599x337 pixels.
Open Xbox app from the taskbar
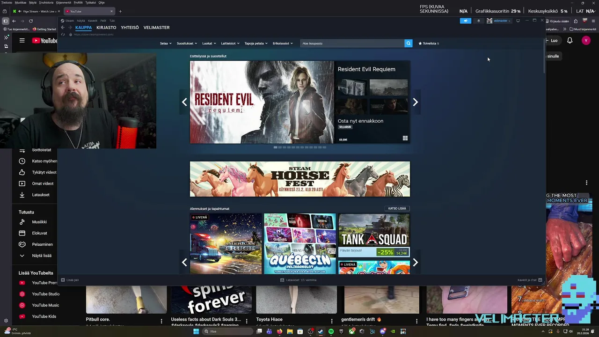[351, 331]
